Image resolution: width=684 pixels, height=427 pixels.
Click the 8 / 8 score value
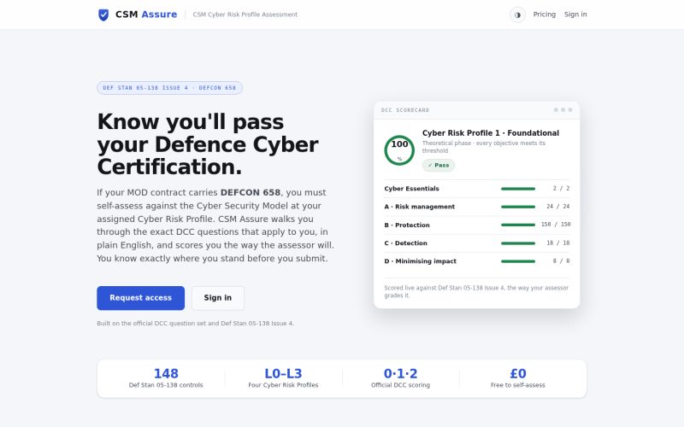561,261
